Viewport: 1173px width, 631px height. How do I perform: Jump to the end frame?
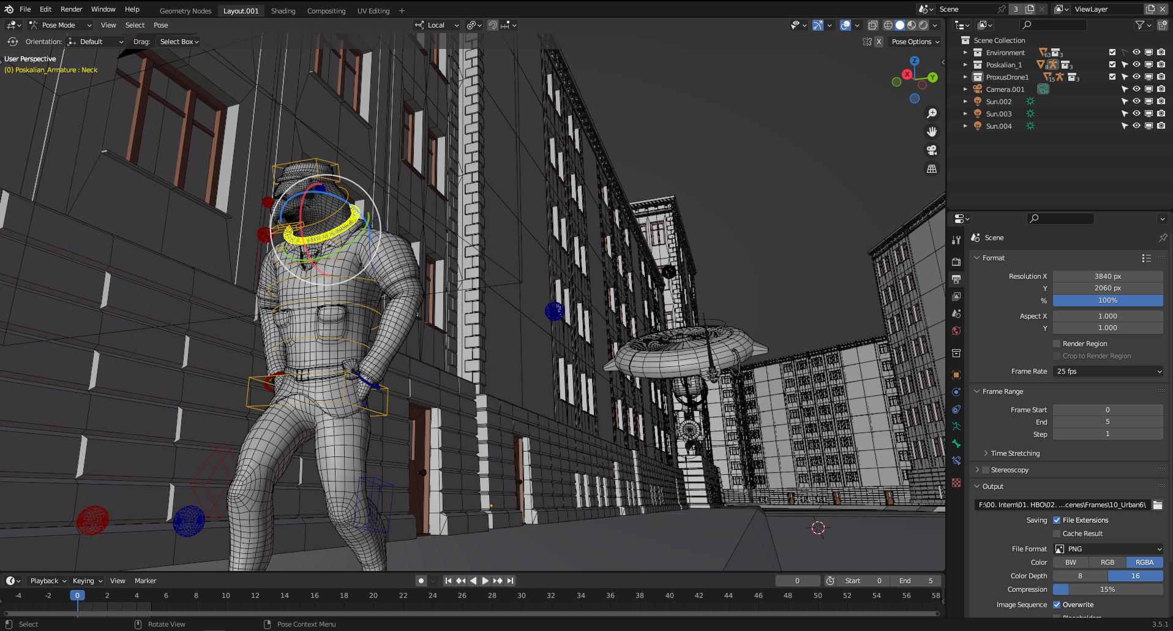(510, 581)
